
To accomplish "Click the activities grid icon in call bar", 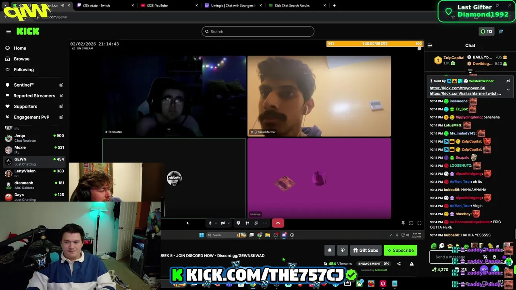I will [x=247, y=223].
